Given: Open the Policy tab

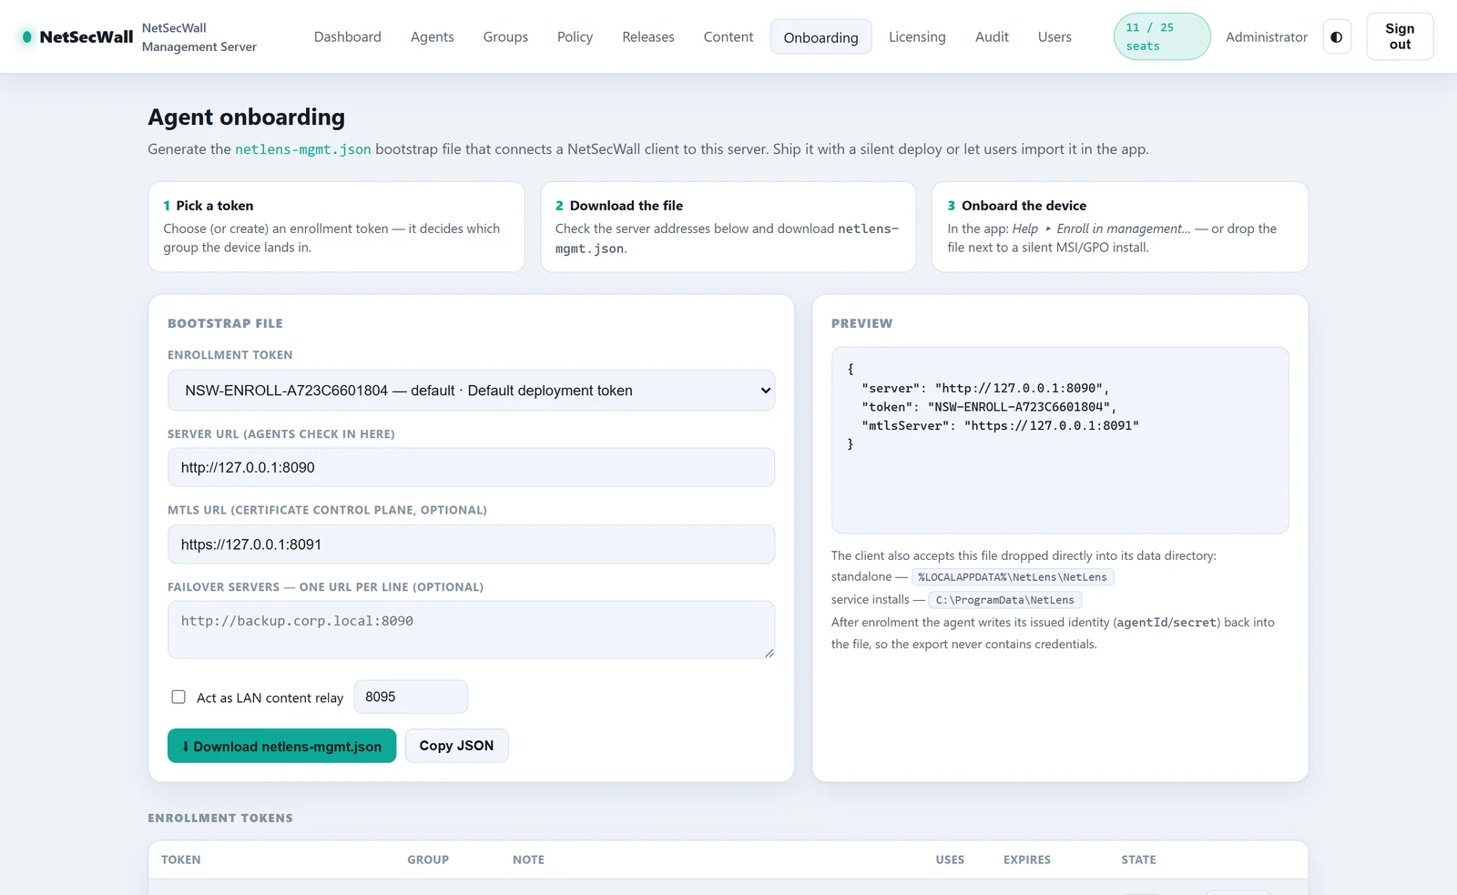Looking at the screenshot, I should pyautogui.click(x=575, y=37).
